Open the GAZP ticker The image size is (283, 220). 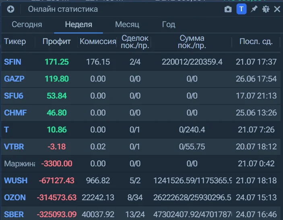pyautogui.click(x=14, y=79)
